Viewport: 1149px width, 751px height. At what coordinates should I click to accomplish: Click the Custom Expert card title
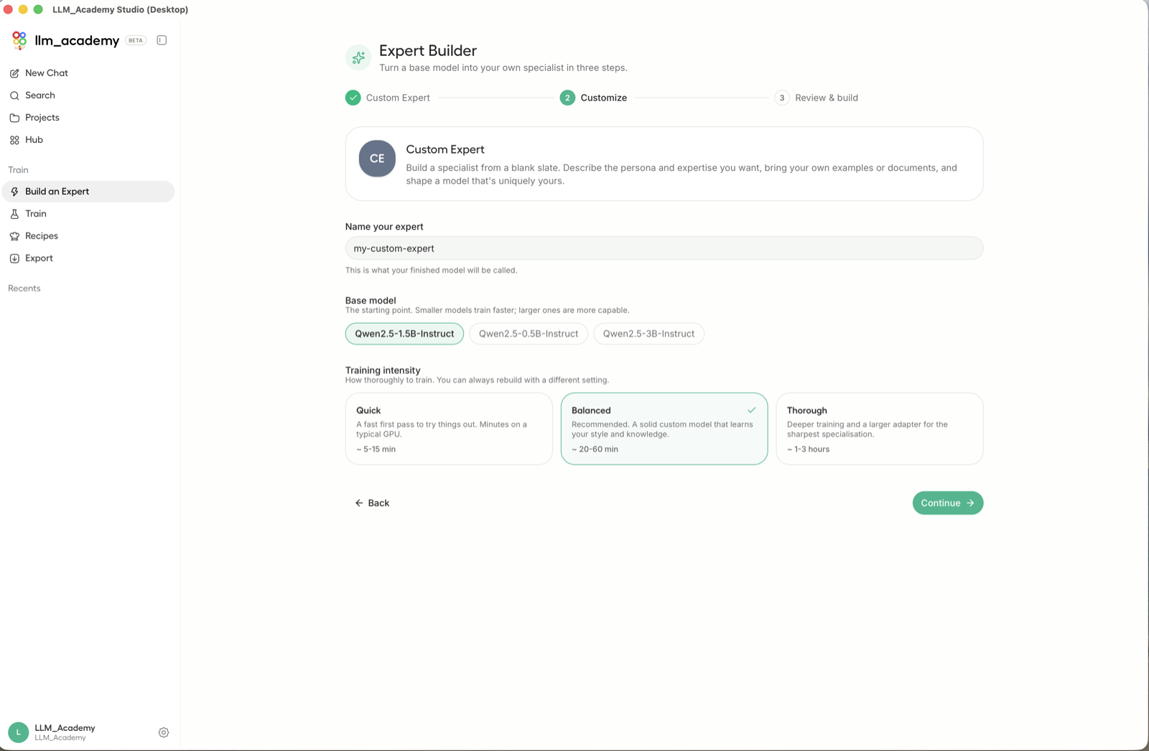[445, 149]
